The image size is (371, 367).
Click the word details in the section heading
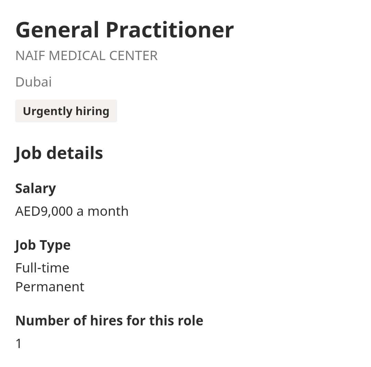(x=75, y=153)
